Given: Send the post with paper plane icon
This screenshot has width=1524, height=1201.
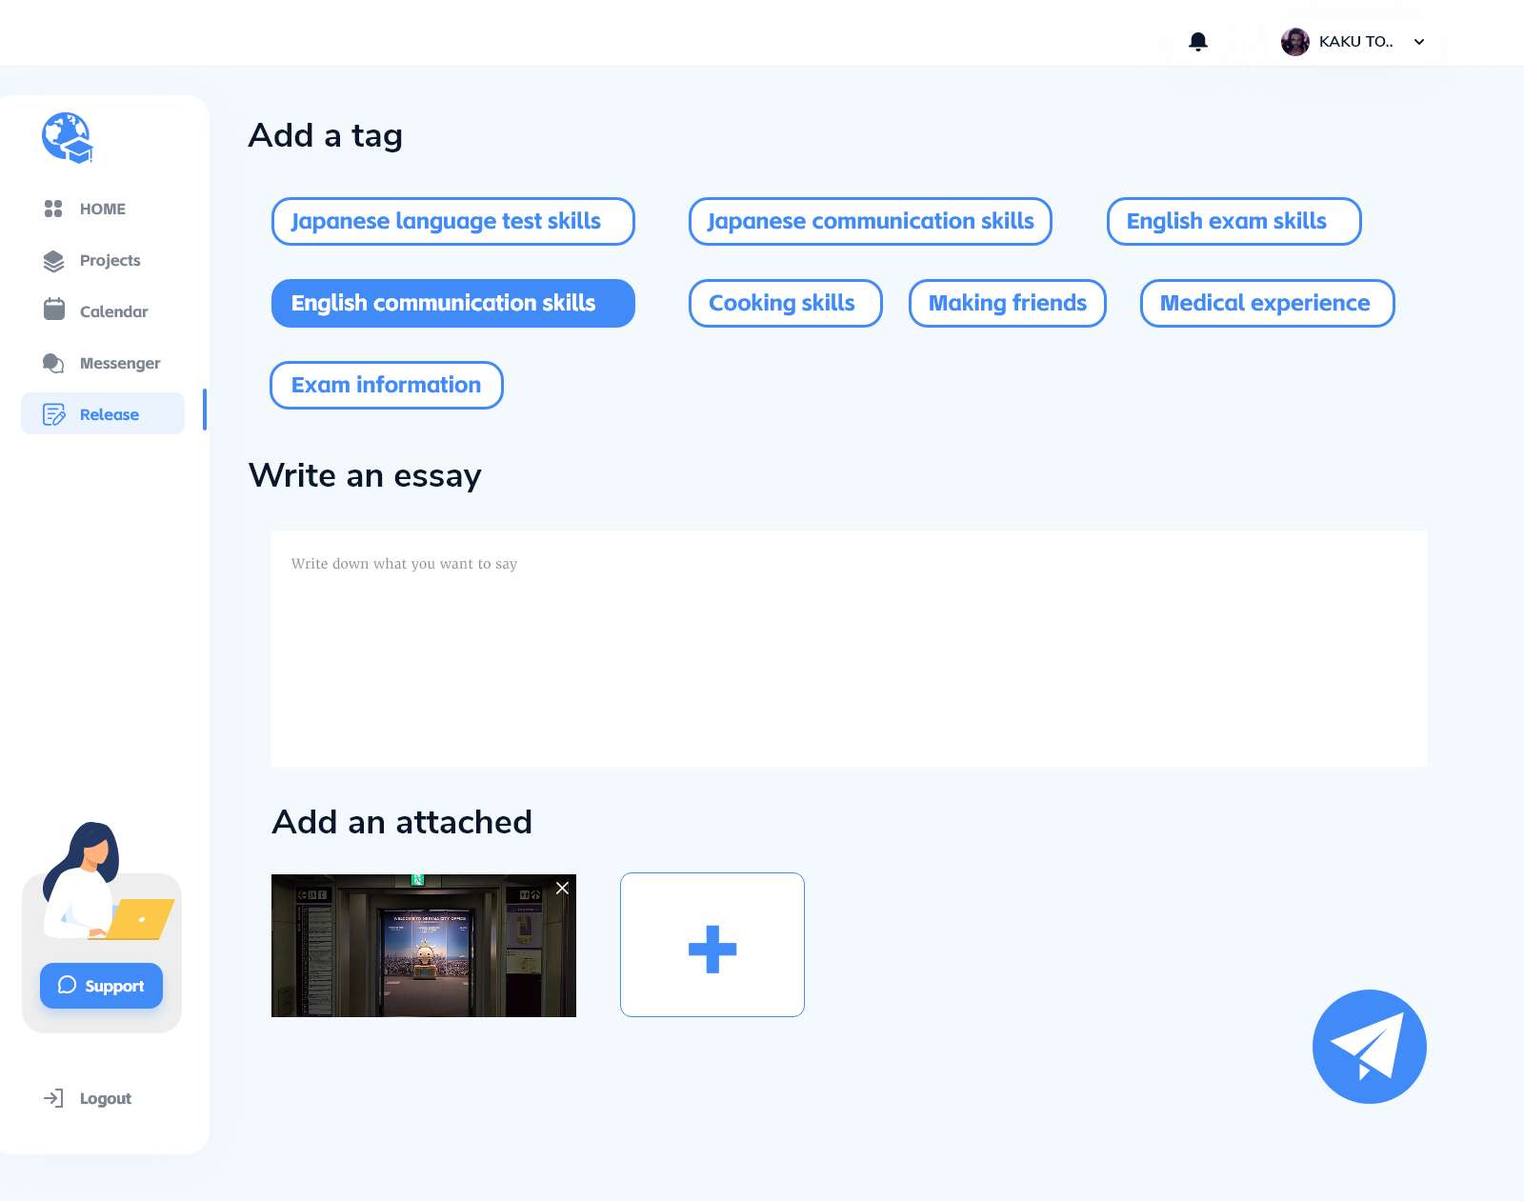Looking at the screenshot, I should pos(1369,1046).
